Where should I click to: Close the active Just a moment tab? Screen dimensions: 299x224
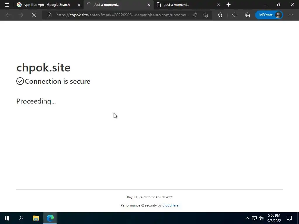(x=149, y=5)
